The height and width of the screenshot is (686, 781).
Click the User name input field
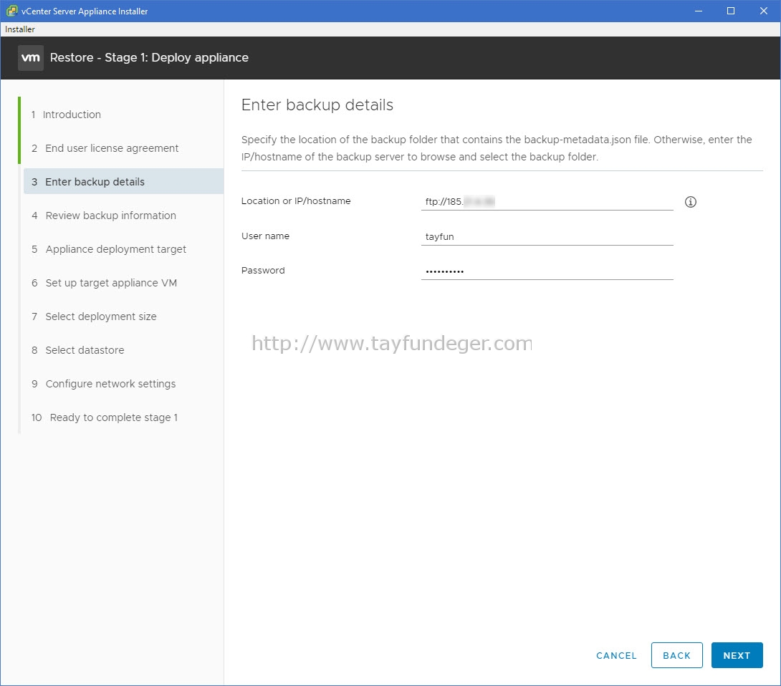pos(547,236)
